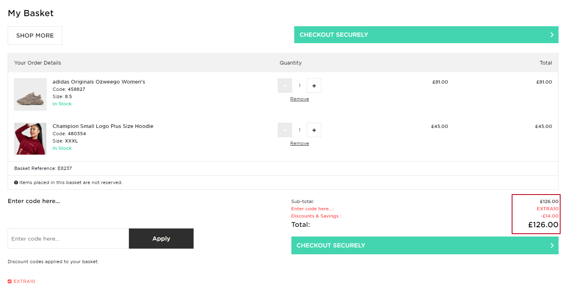Click the info icon about basket reservations

[16, 182]
